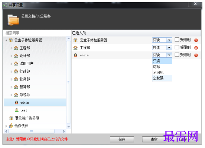Screen dimensions: 205x148
Task: Expand the 预算部 tree node
Action: 12,87
